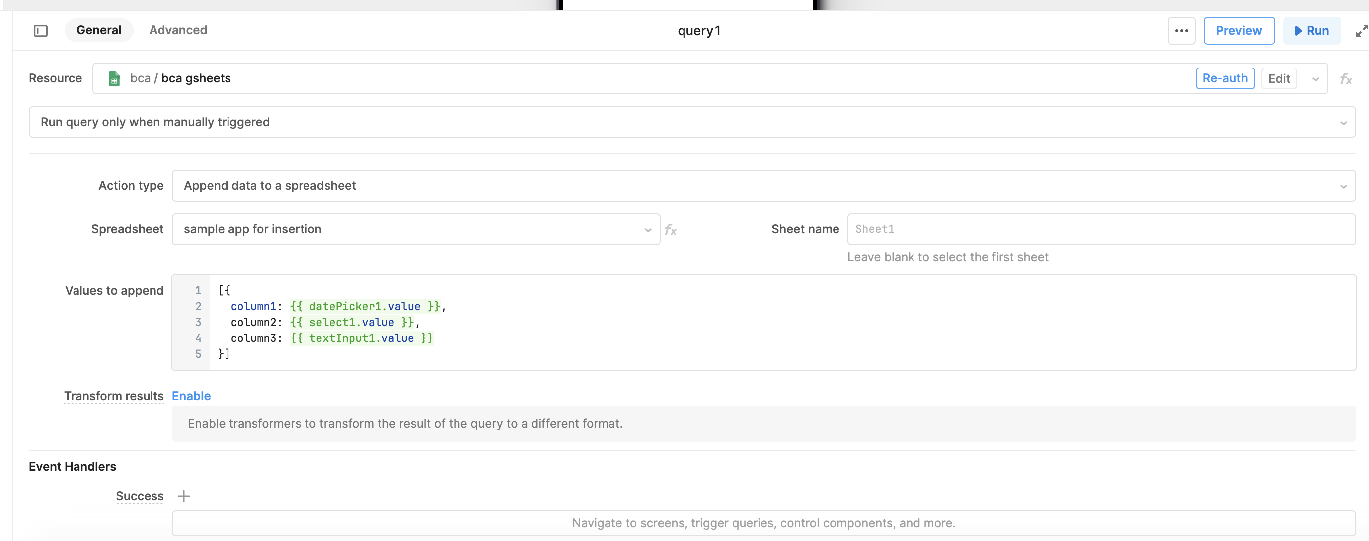Run query1 with the Run button
This screenshot has width=1369, height=541.
[x=1311, y=31]
